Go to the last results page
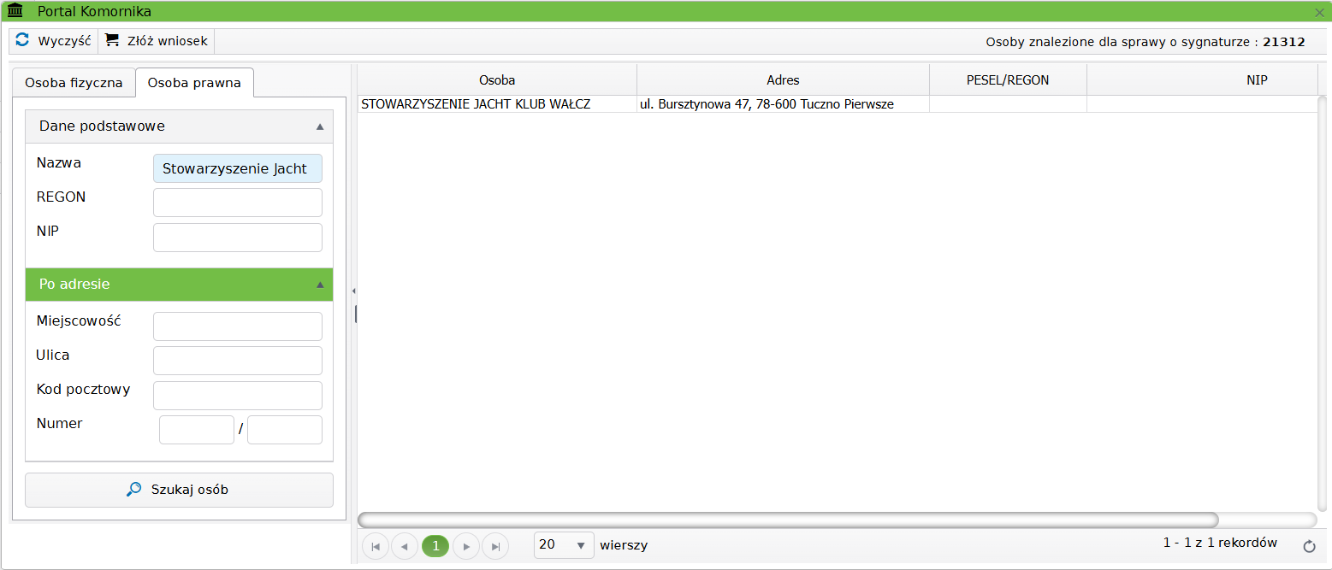The image size is (1332, 570). click(495, 545)
